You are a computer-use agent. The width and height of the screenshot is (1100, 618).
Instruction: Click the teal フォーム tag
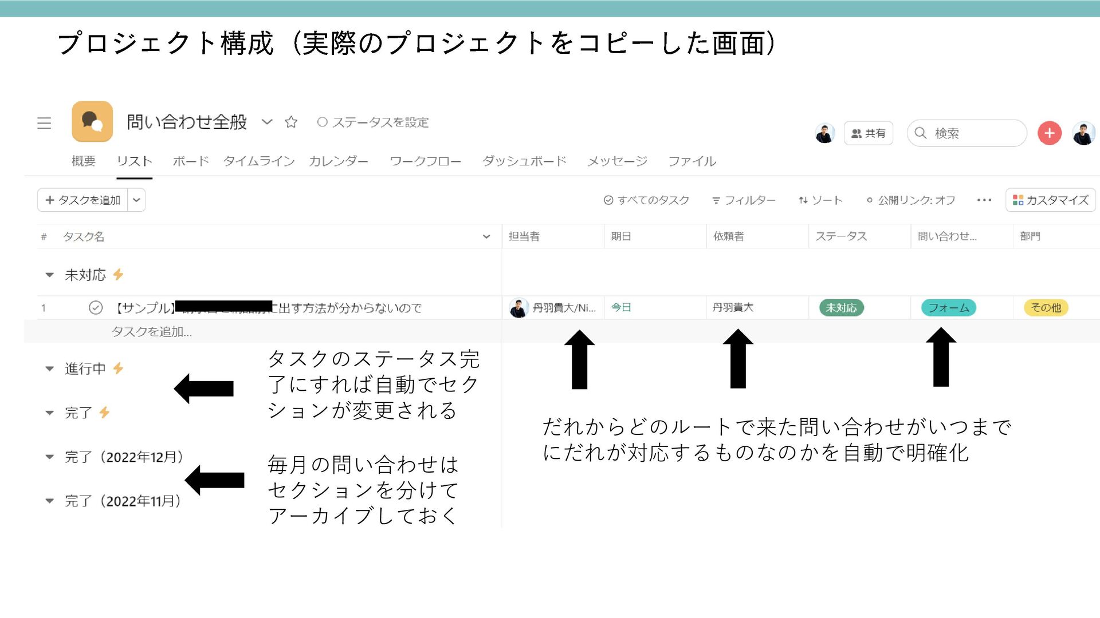(948, 308)
